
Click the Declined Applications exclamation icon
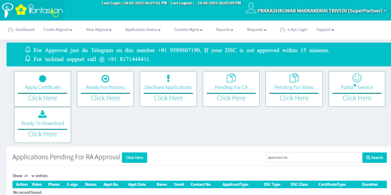(x=168, y=78)
